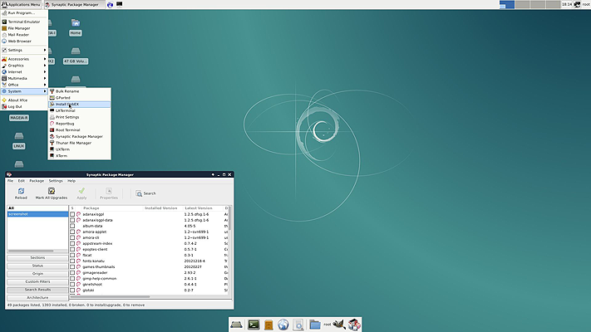Open the file cabinet icon in the dock

pos(268,325)
